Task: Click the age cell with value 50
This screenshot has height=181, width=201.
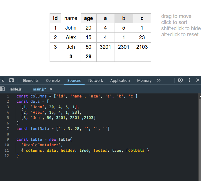Action: click(x=88, y=47)
